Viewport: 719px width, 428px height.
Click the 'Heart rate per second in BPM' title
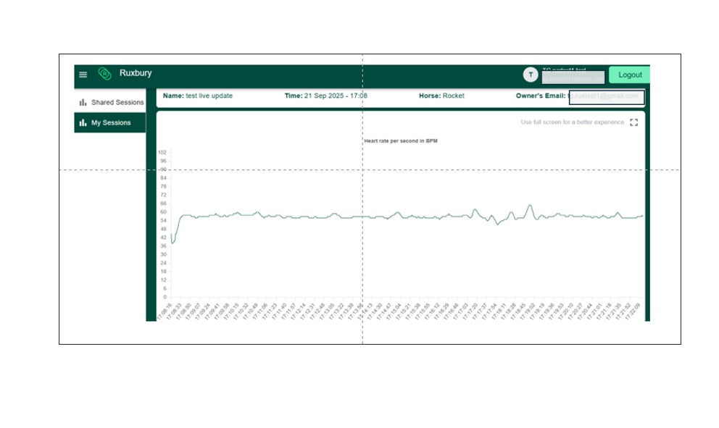(x=400, y=141)
